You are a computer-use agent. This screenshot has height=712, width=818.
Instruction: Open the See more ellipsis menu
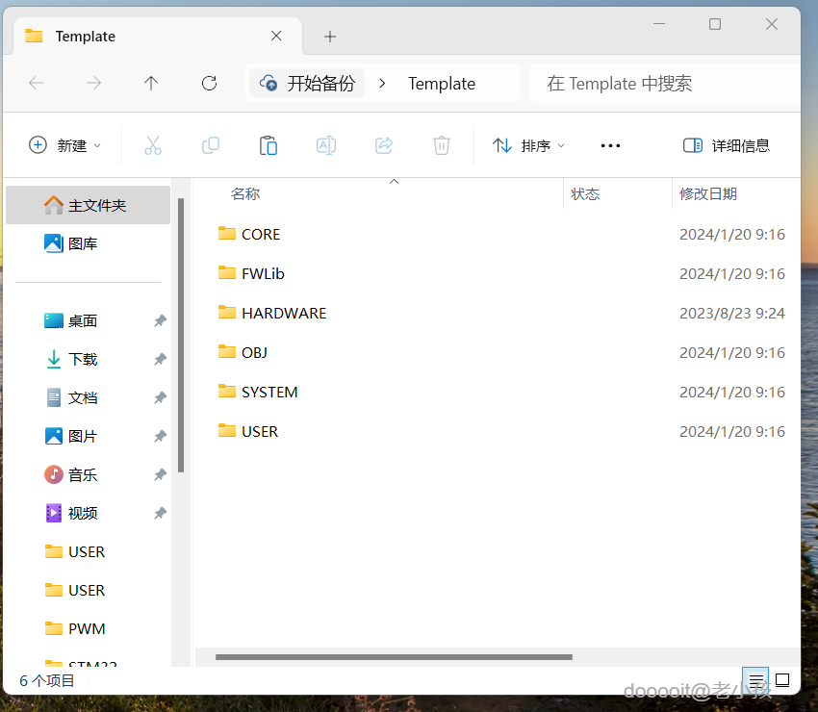coord(610,144)
